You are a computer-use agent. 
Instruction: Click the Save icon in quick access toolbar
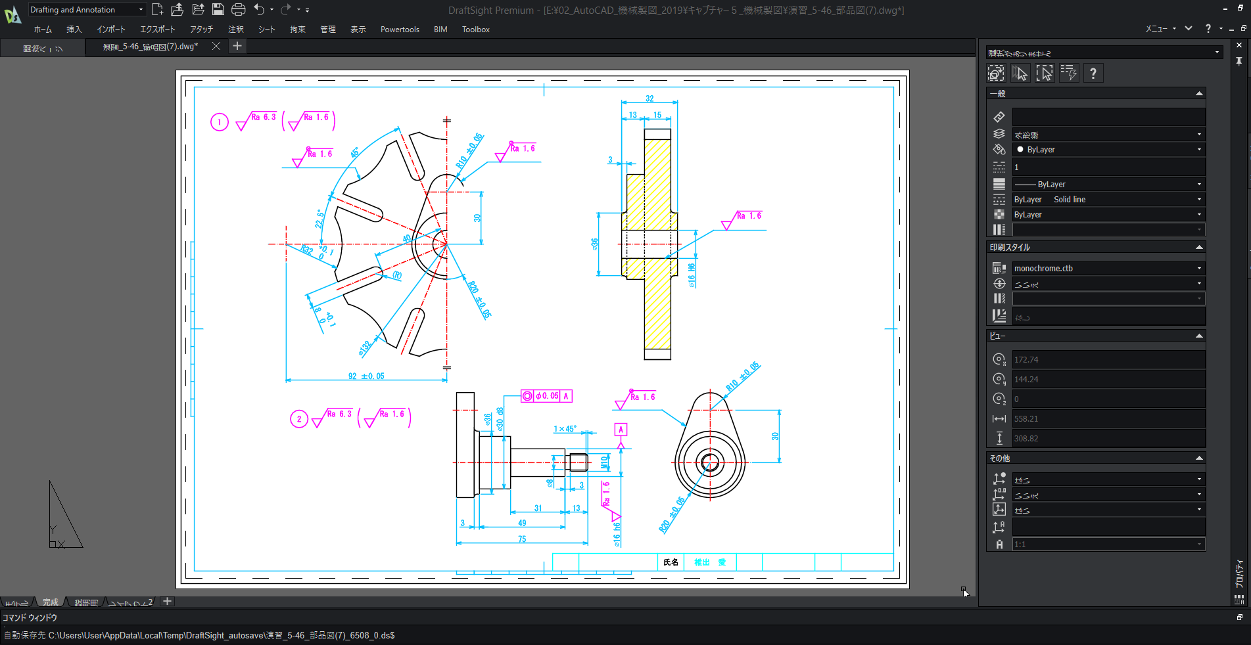(x=218, y=9)
